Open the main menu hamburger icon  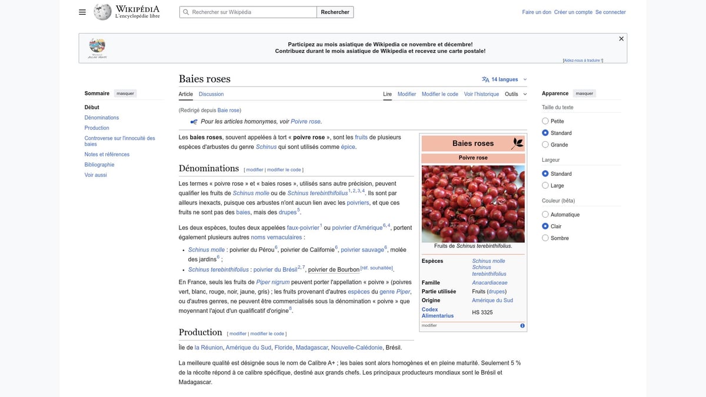pyautogui.click(x=82, y=12)
